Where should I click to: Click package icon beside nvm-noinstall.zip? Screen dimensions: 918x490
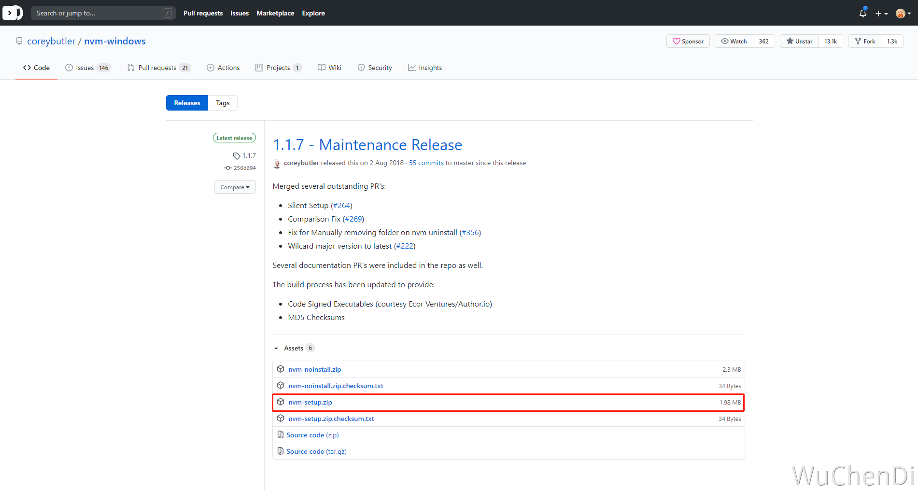click(281, 369)
